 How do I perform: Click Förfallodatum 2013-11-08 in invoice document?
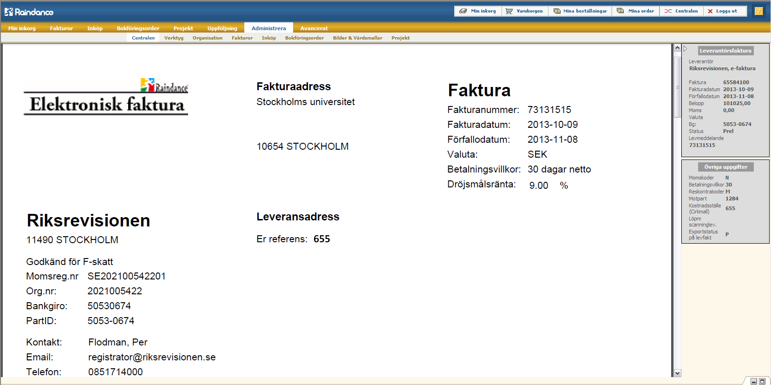552,139
